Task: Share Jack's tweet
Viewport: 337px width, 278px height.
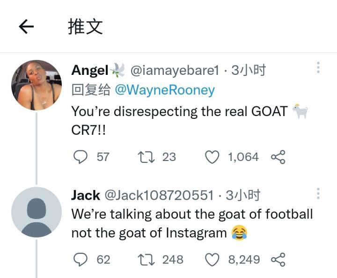Action: coord(278,259)
